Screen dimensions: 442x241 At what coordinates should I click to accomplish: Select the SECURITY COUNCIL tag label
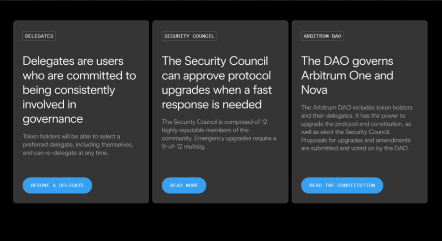click(x=189, y=36)
